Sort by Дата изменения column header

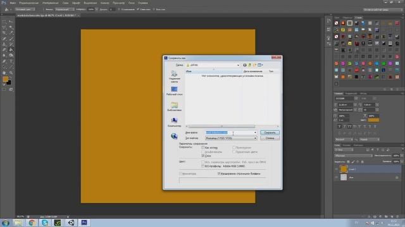pyautogui.click(x=252, y=71)
